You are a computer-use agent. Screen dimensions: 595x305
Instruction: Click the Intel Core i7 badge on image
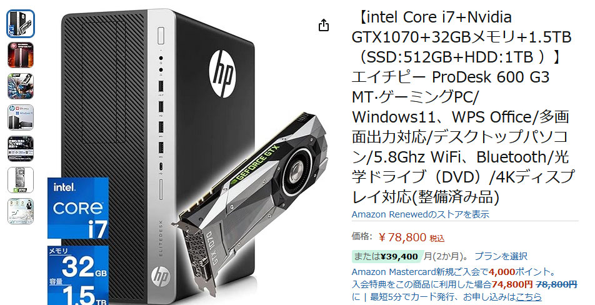[77, 209]
